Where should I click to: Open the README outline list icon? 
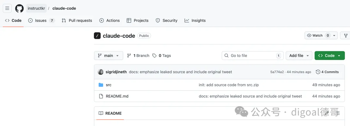click(337, 113)
